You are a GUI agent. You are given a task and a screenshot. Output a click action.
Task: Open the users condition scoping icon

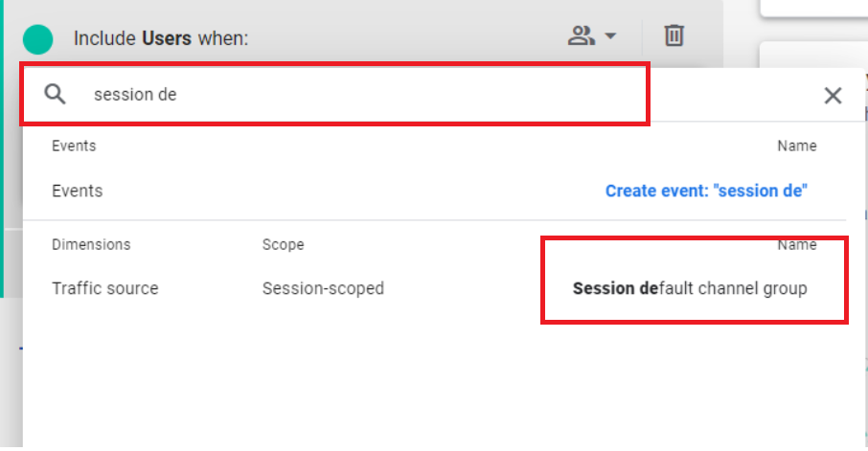click(582, 36)
